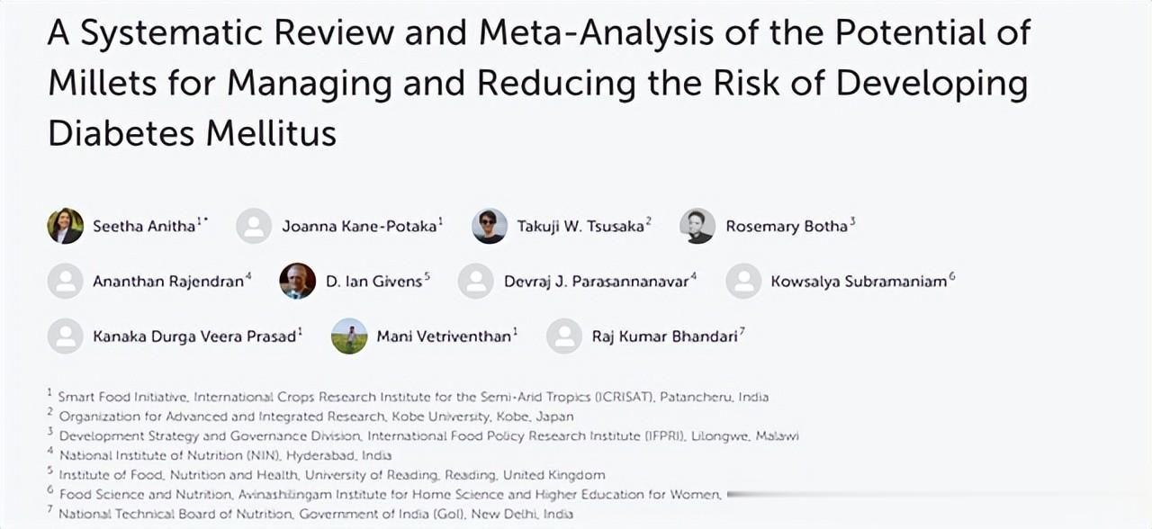
Task: Click Takuji W. Tsusaka's profile photo
Action: point(490,226)
